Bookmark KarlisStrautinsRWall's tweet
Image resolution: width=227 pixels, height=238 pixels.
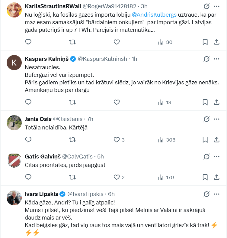tap(205, 42)
